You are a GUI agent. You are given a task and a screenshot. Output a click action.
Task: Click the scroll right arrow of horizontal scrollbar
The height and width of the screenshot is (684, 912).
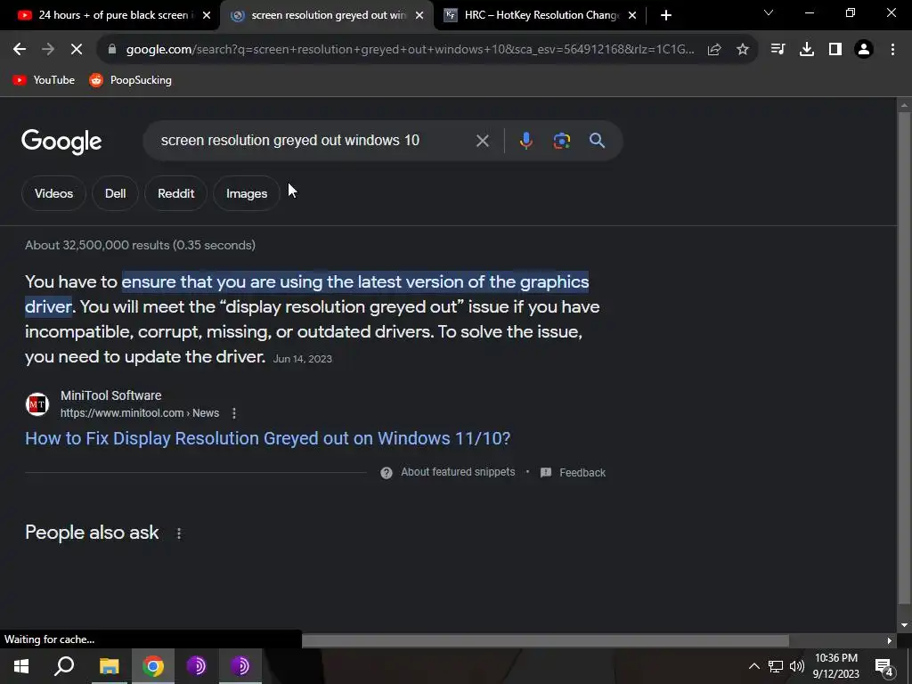pos(890,641)
